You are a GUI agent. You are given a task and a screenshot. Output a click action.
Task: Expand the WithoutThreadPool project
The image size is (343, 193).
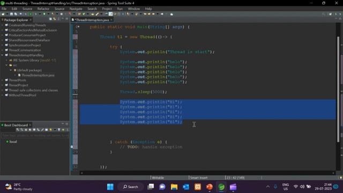2,95
